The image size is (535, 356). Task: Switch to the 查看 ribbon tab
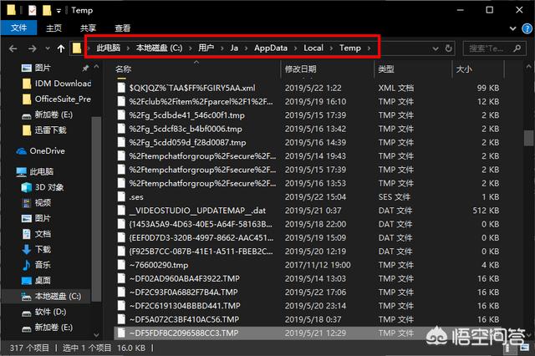pyautogui.click(x=122, y=28)
